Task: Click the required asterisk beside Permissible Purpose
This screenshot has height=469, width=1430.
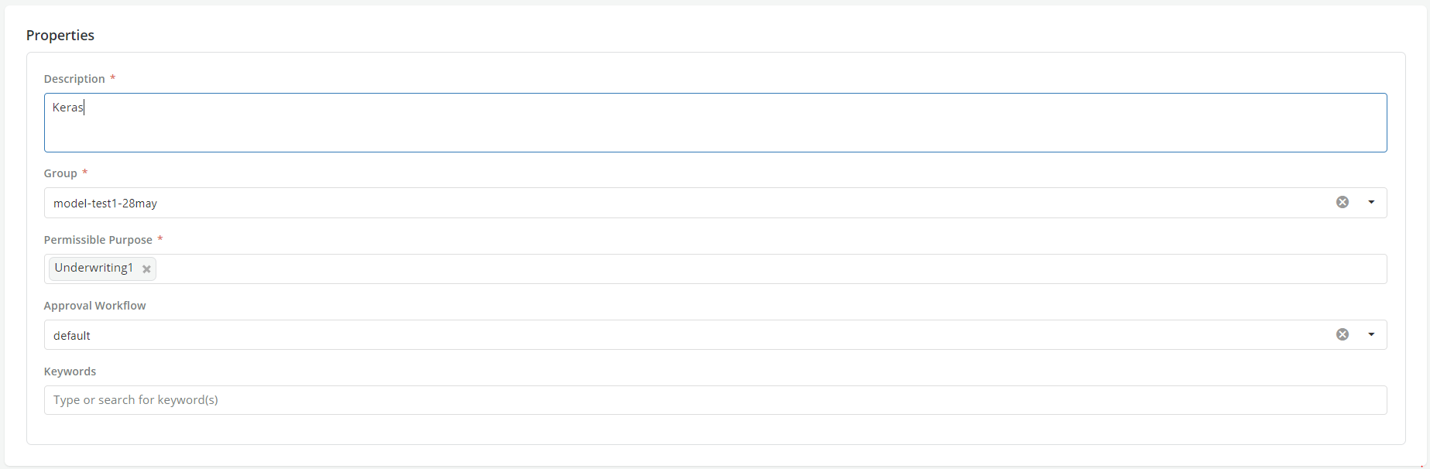Action: click(160, 239)
